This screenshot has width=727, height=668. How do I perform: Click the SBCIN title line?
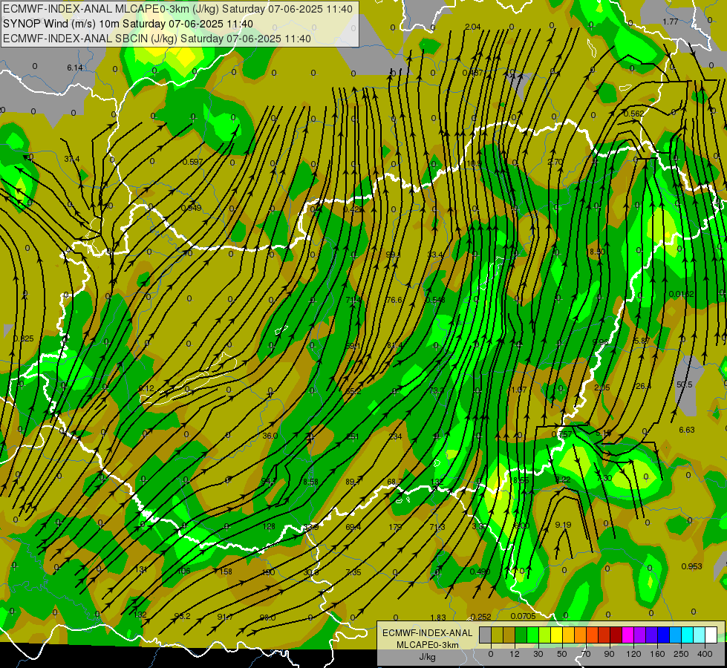157,39
